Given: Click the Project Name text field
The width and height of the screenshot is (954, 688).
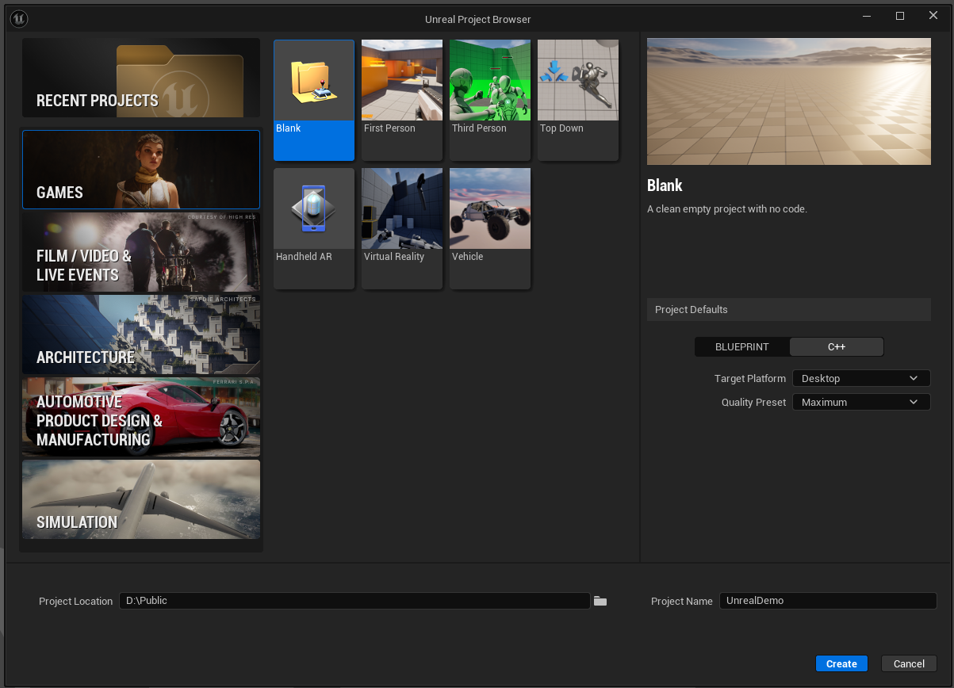Looking at the screenshot, I should click(x=827, y=601).
